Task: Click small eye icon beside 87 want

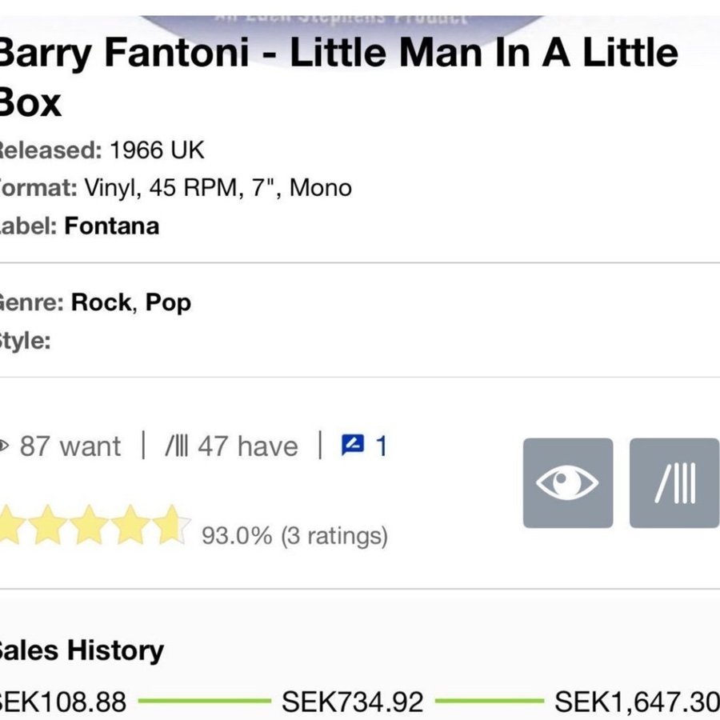Action: [x=4, y=446]
